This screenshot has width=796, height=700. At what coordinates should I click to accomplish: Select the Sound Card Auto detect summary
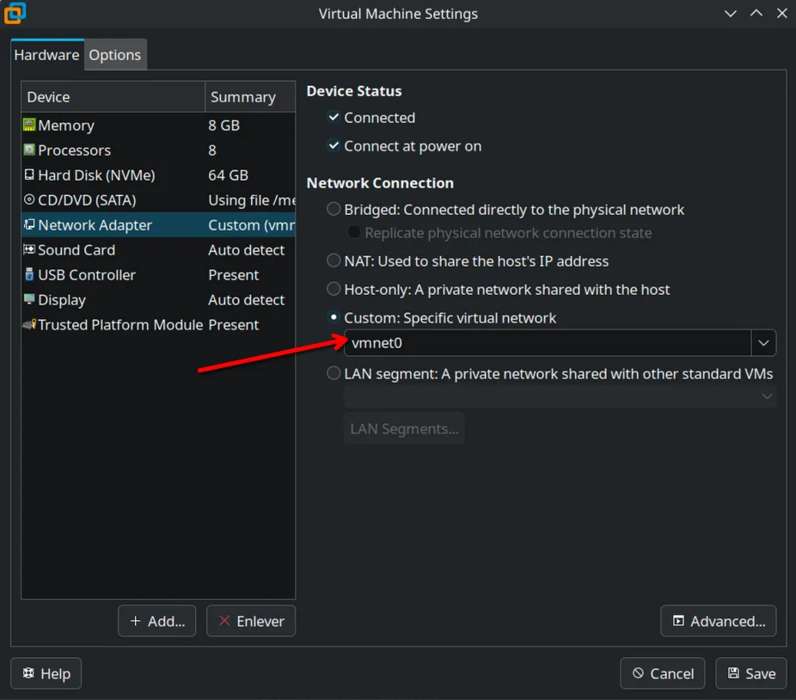246,249
